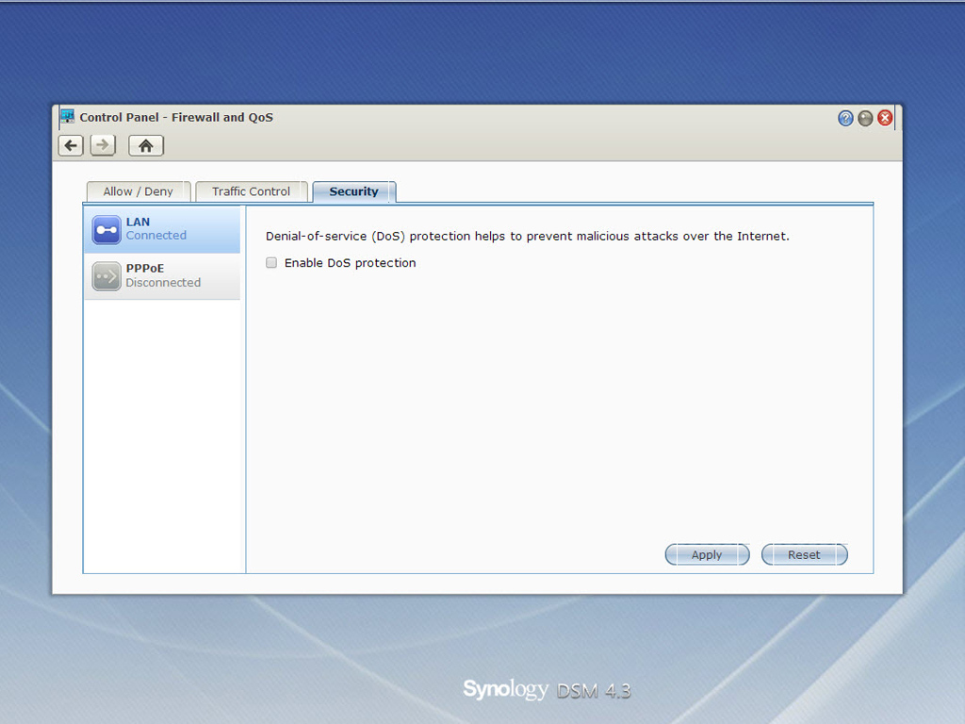
Task: Select the PPPoE interface icon
Action: (x=106, y=276)
